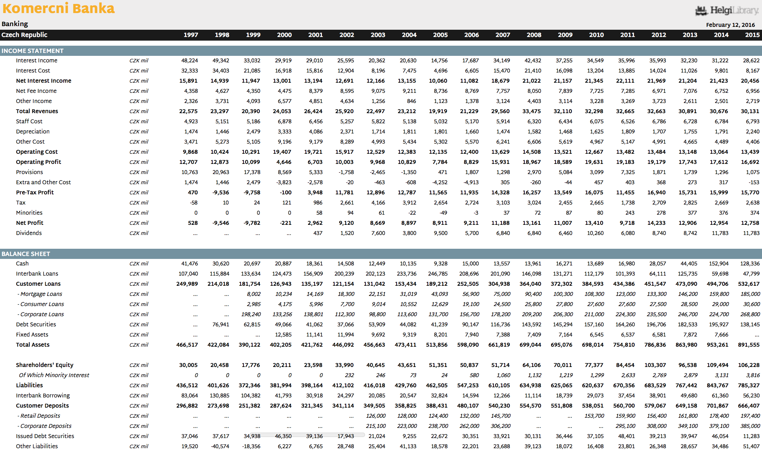762x454 pixels.
Task: Select the Operating Profit row label
Action: click(x=38, y=162)
